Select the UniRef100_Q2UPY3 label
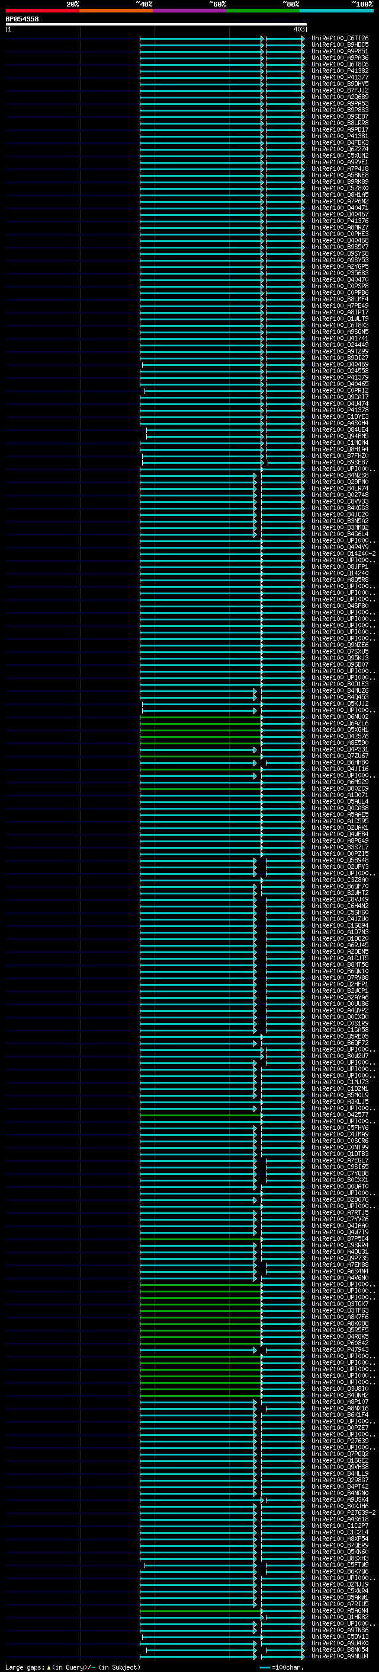The height and width of the screenshot is (1672, 379). pyautogui.click(x=340, y=867)
